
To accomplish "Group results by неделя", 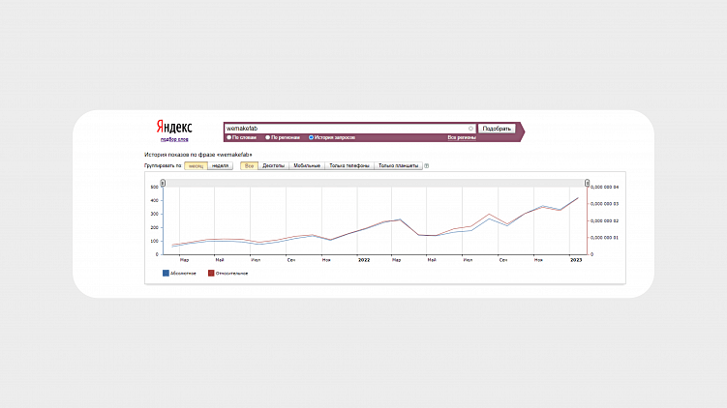I will pos(221,165).
